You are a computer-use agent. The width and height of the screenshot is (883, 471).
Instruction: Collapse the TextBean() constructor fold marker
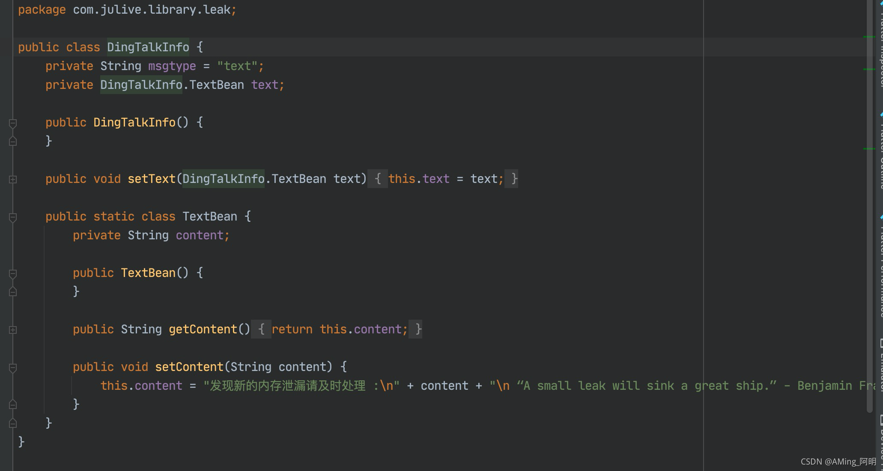coord(13,274)
